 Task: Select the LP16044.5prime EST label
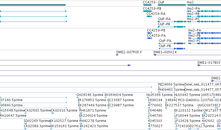pos(187,116)
